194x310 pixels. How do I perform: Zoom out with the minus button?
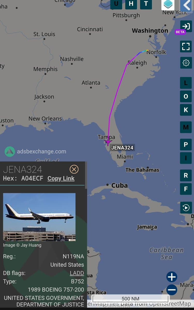[172, 290]
